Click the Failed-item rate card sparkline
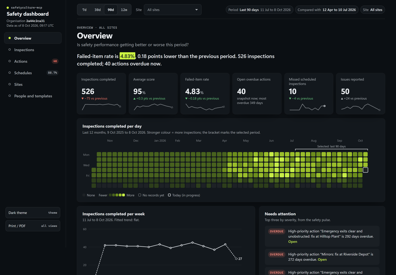Screen dimensions: 396x275 point(205,107)
